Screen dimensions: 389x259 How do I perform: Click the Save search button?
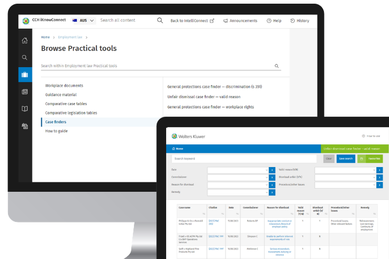click(x=346, y=159)
